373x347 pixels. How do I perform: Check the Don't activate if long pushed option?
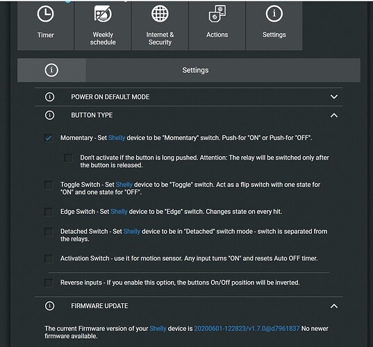(68, 158)
